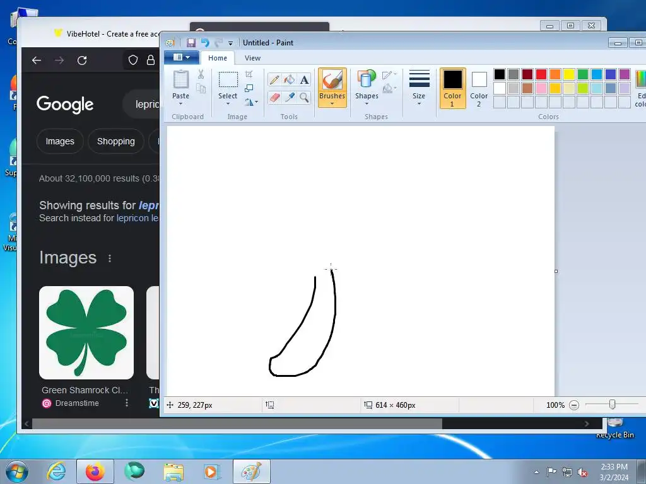Open the Shopping search filter in Google
Screen dimensions: 646x484
pos(116,141)
